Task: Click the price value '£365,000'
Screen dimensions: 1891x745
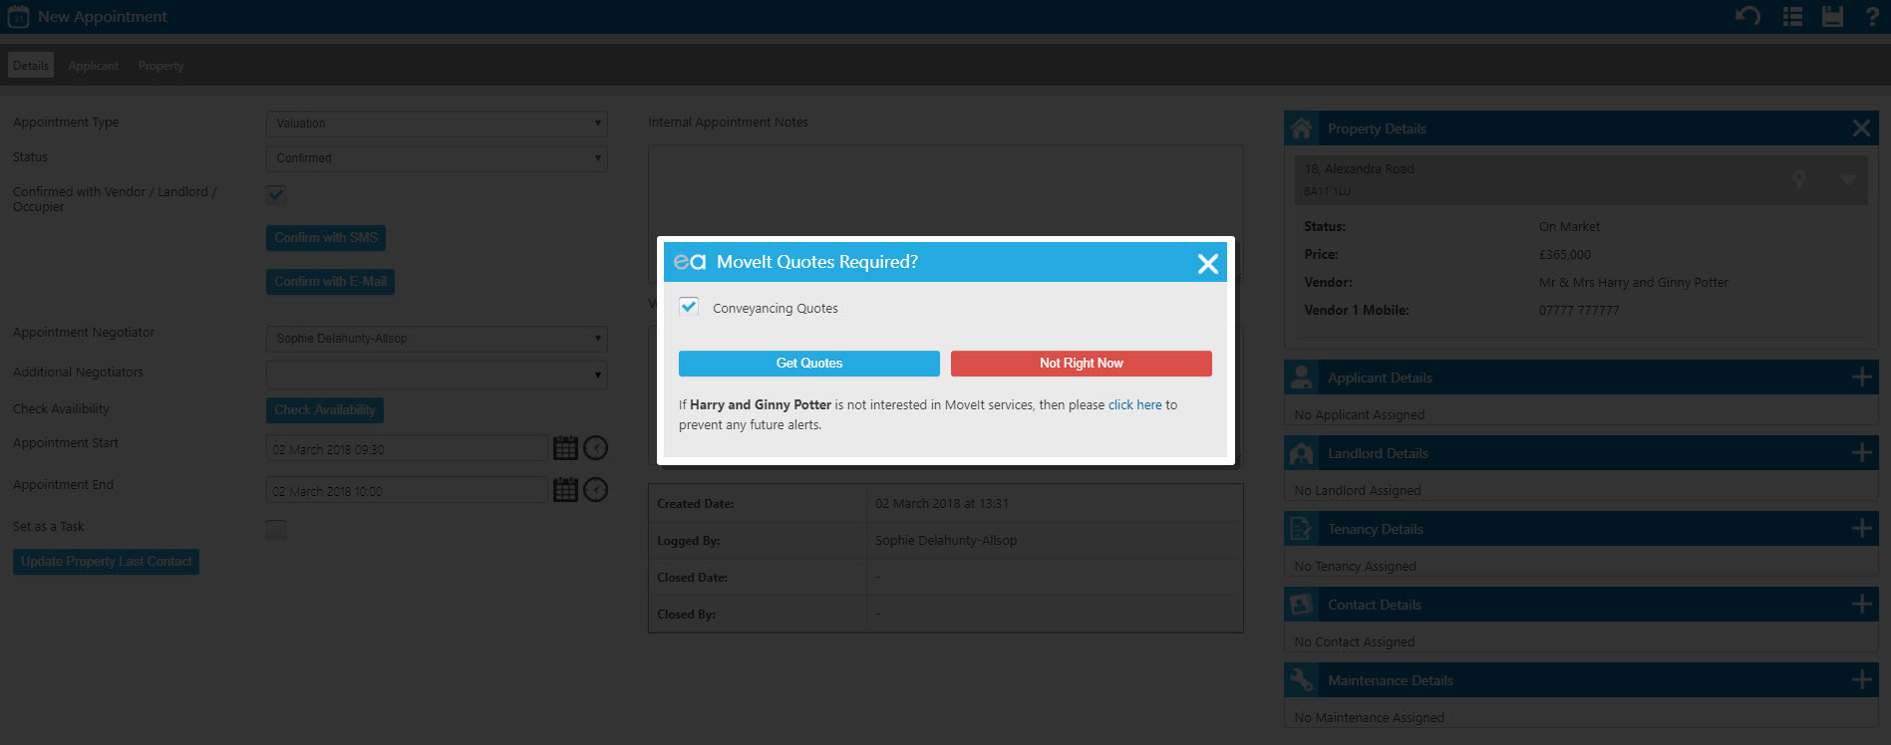Action: click(1565, 255)
